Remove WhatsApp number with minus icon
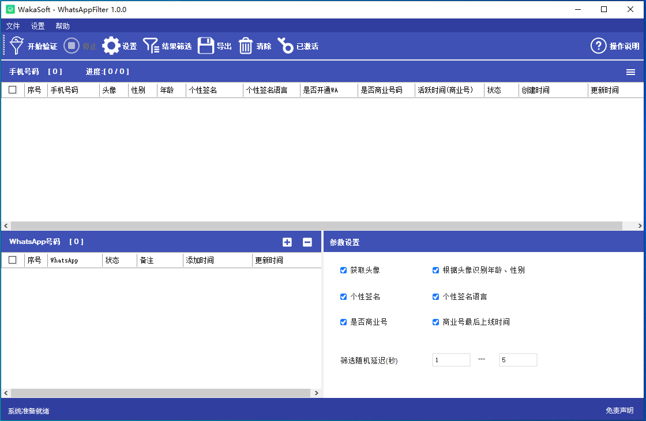Screen dimensions: 646x421 (307, 242)
